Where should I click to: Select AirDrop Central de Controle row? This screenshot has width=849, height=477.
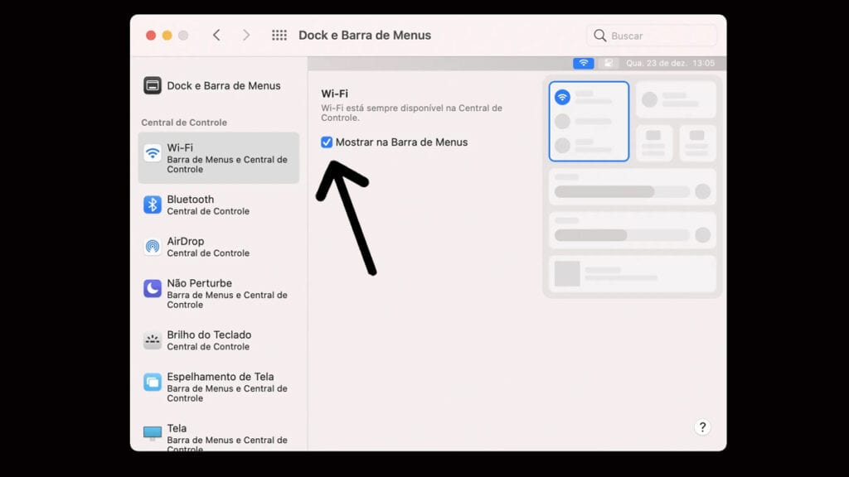(x=219, y=247)
